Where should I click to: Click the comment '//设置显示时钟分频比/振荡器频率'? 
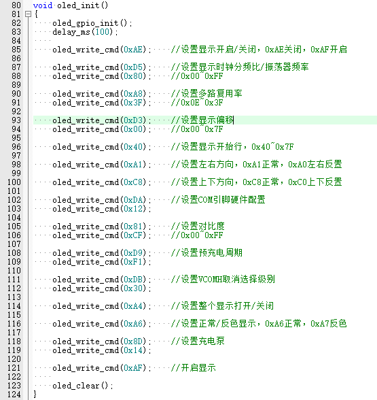(x=240, y=67)
